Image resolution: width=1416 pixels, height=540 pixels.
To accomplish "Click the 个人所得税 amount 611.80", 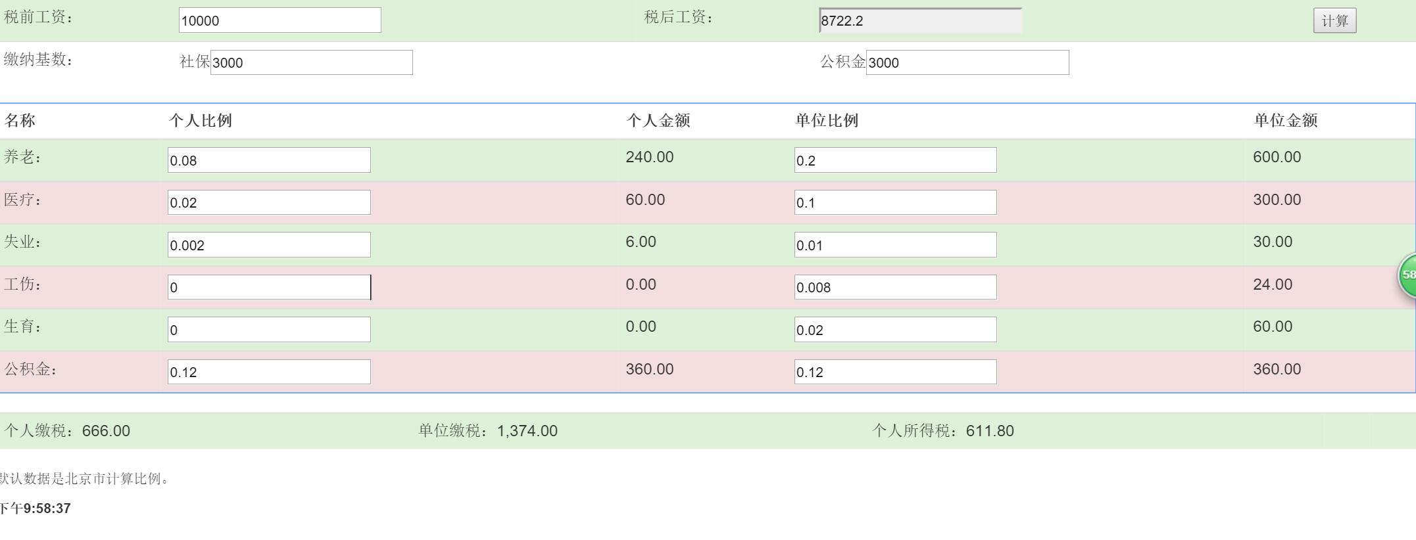I will (989, 431).
